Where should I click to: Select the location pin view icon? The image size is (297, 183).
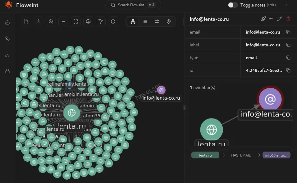pos(168,21)
